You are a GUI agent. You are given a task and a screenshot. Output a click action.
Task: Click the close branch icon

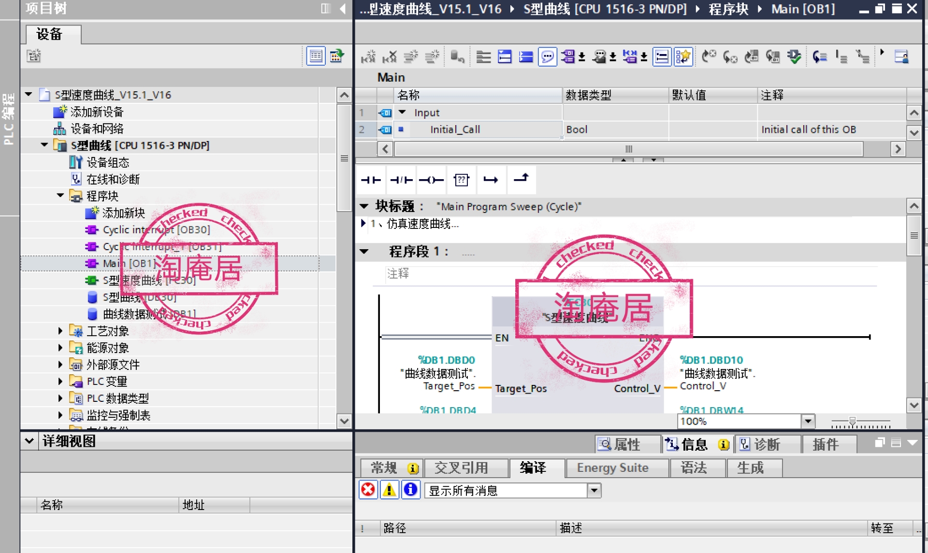point(521,179)
